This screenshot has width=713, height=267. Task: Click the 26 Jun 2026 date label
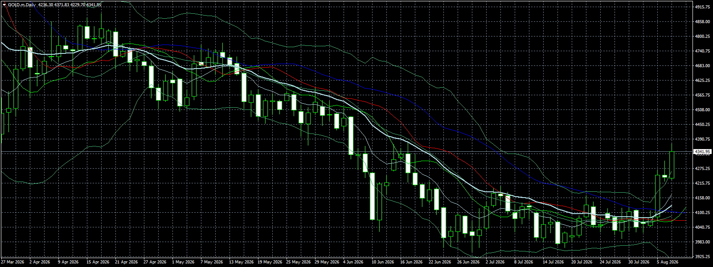pos(469,262)
